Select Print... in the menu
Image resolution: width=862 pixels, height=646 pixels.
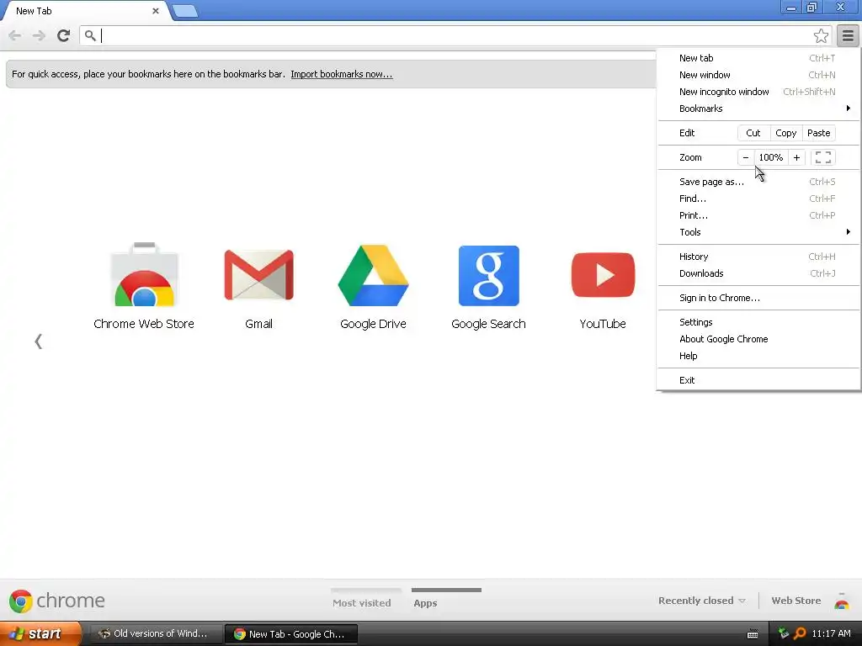[x=758, y=215]
